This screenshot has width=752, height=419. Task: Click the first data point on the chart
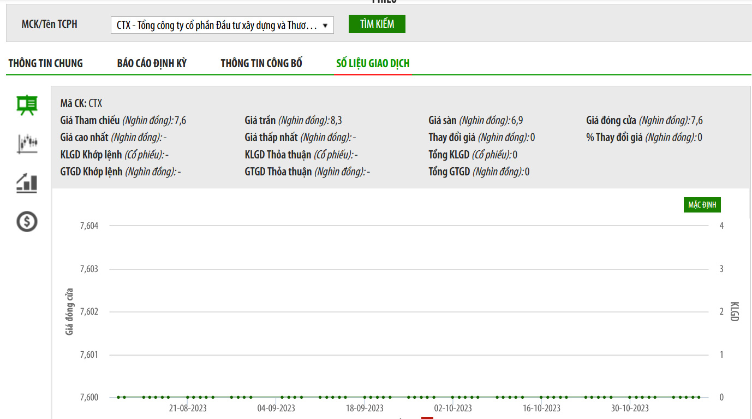pos(118,397)
